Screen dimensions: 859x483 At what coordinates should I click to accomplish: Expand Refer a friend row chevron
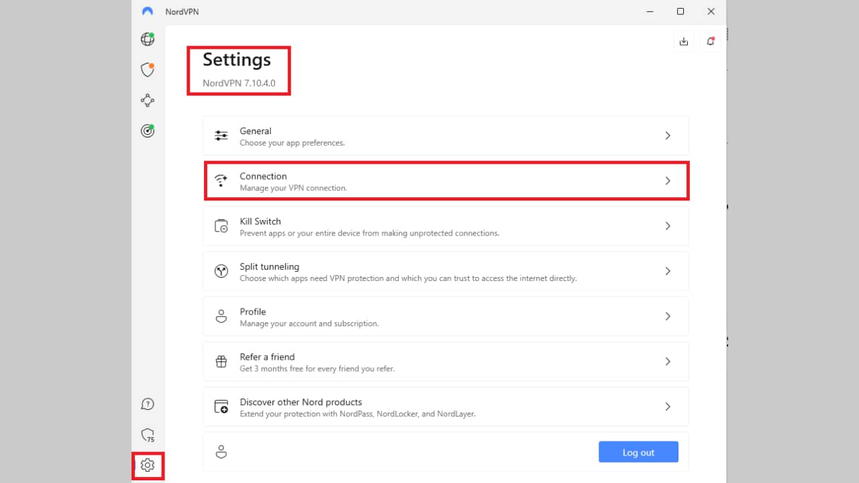click(668, 362)
